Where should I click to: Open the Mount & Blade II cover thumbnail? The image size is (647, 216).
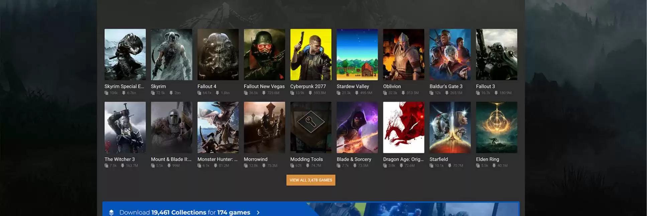click(x=172, y=128)
